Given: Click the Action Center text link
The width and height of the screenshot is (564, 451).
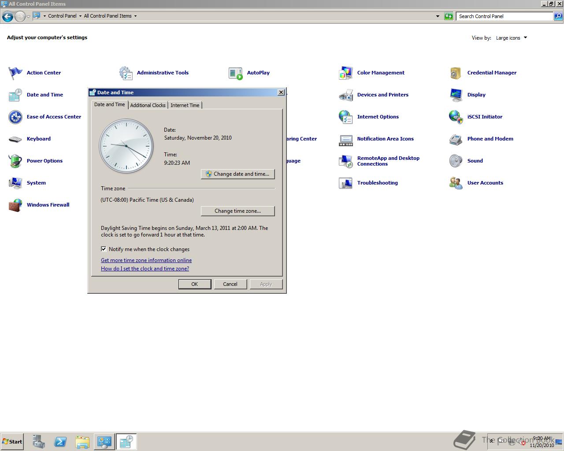Looking at the screenshot, I should coord(44,73).
